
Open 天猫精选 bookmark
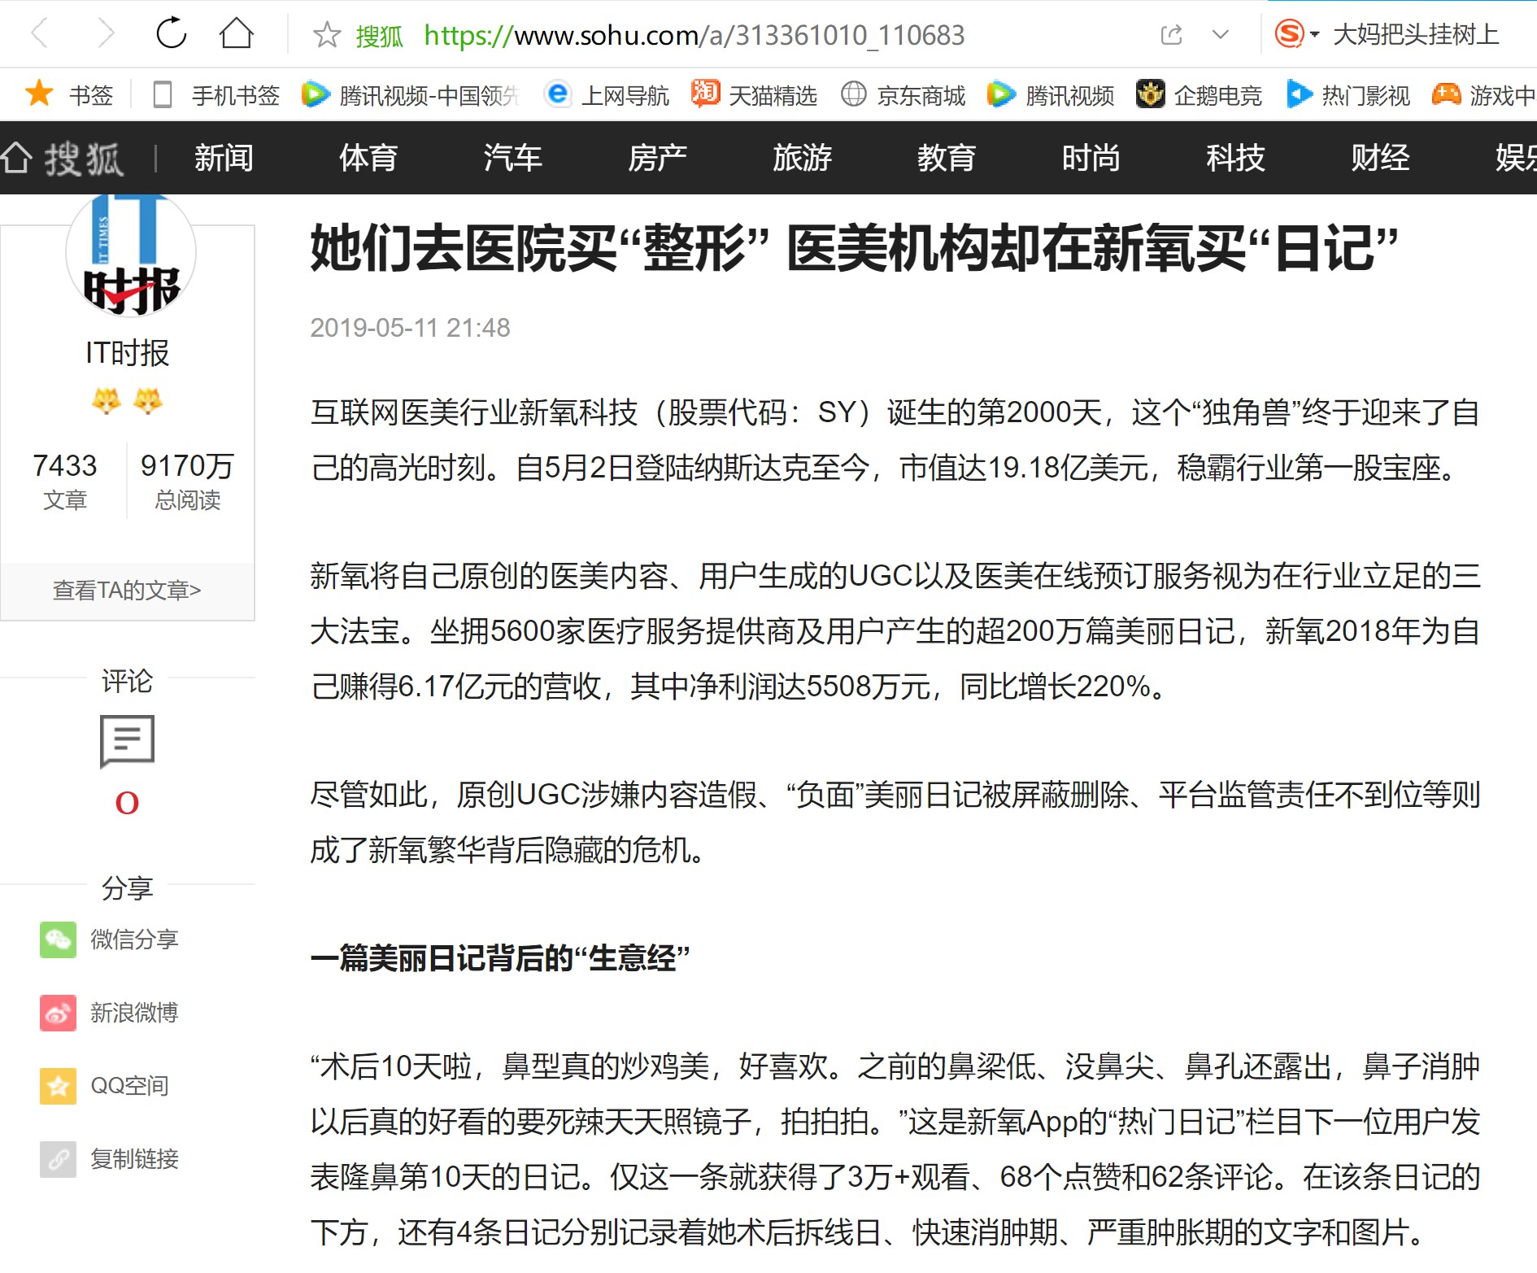pyautogui.click(x=754, y=95)
